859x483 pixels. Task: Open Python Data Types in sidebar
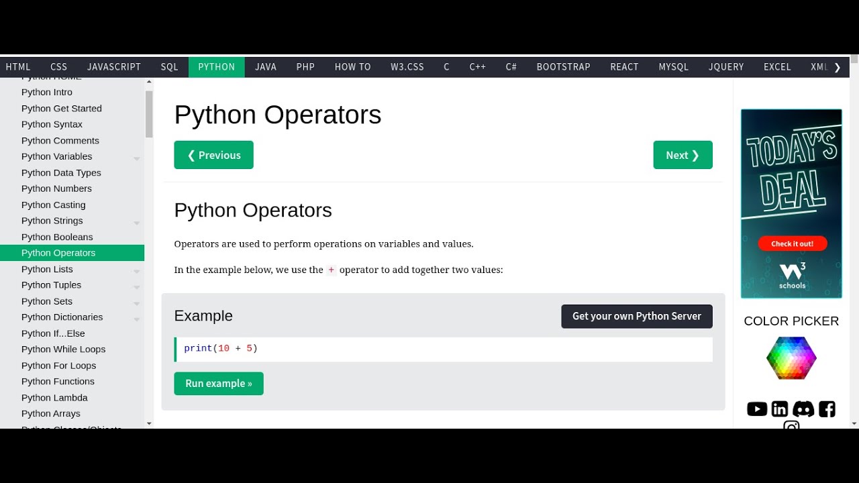click(x=72, y=172)
